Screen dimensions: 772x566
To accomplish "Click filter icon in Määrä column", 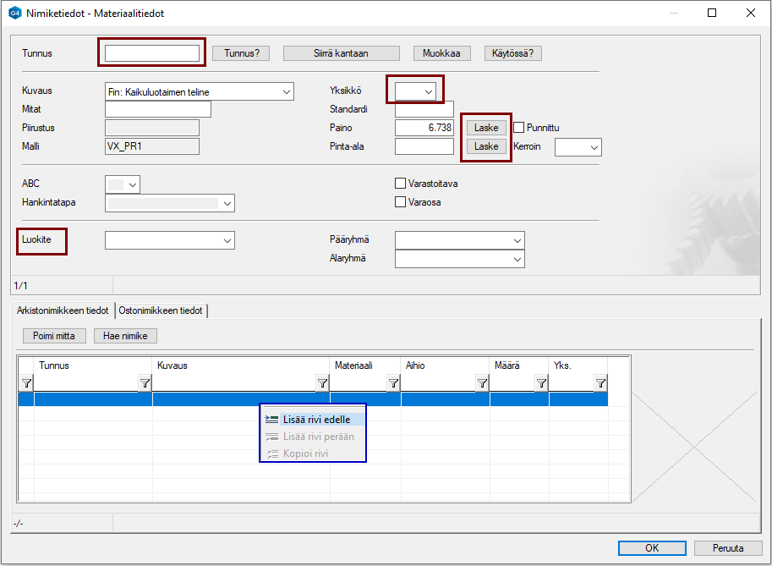I will (541, 384).
